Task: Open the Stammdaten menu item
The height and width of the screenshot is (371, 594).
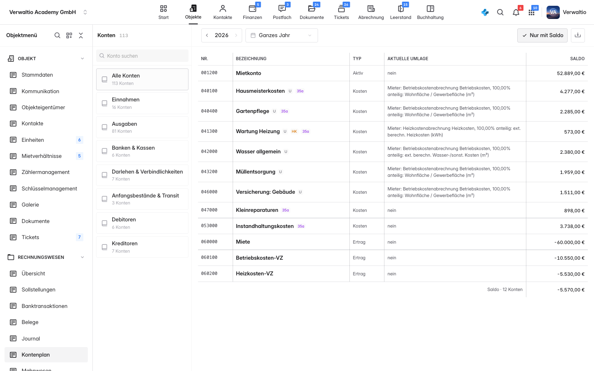Action: [46, 75]
